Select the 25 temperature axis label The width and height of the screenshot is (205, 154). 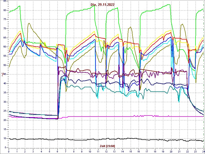[x=5, y=111]
